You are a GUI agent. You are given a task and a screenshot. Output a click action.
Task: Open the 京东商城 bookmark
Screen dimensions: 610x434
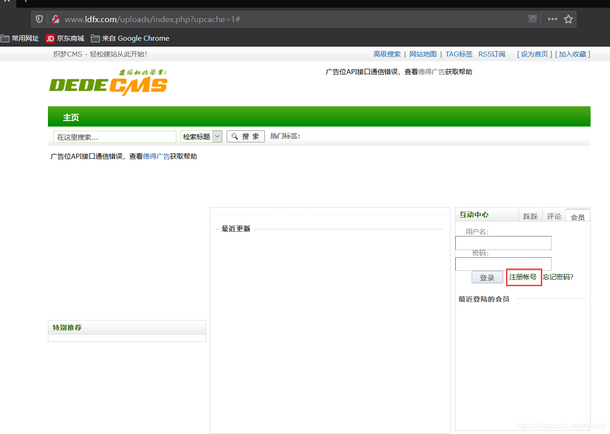pos(65,38)
